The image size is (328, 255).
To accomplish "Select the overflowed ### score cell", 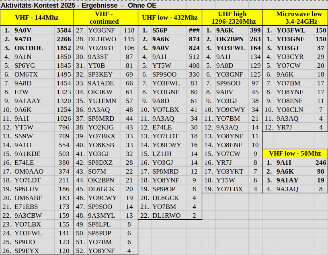I will pos(194,30).
